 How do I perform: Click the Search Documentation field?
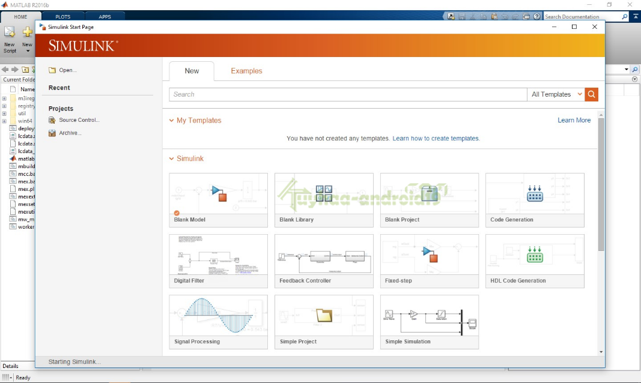[x=583, y=17]
